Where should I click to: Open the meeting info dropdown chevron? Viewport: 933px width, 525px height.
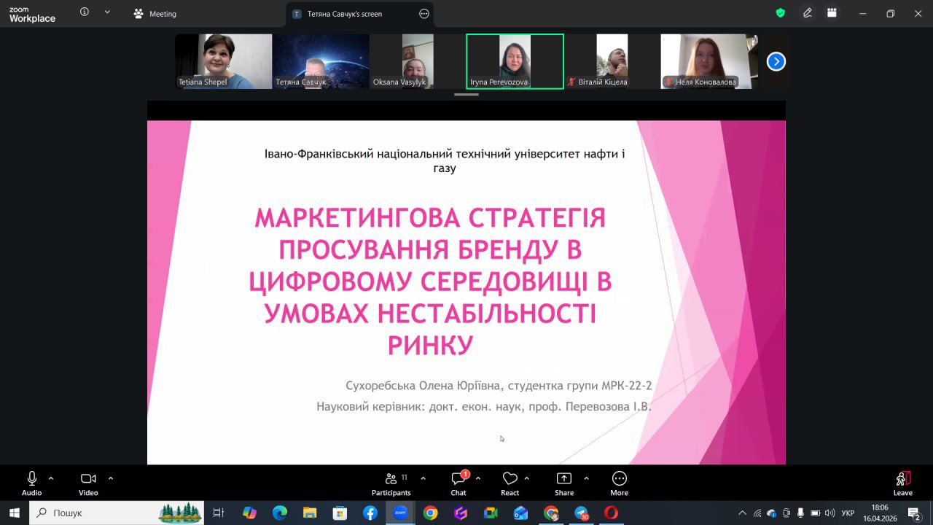107,12
